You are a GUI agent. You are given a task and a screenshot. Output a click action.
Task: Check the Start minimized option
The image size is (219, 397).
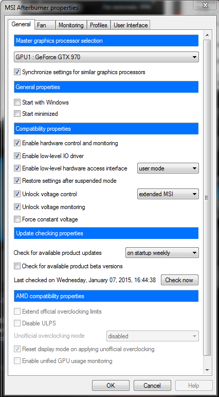coord(17,114)
